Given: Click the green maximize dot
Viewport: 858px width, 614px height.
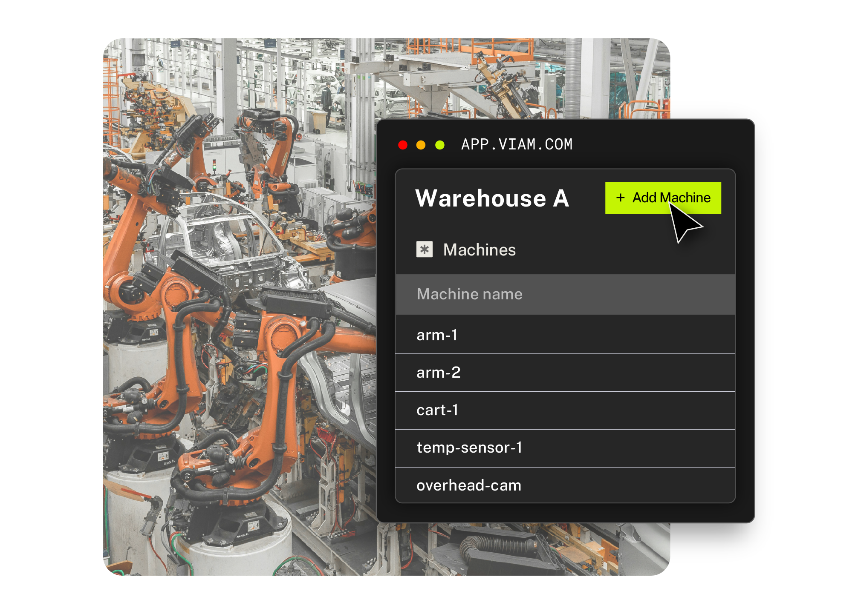Looking at the screenshot, I should pyautogui.click(x=439, y=145).
